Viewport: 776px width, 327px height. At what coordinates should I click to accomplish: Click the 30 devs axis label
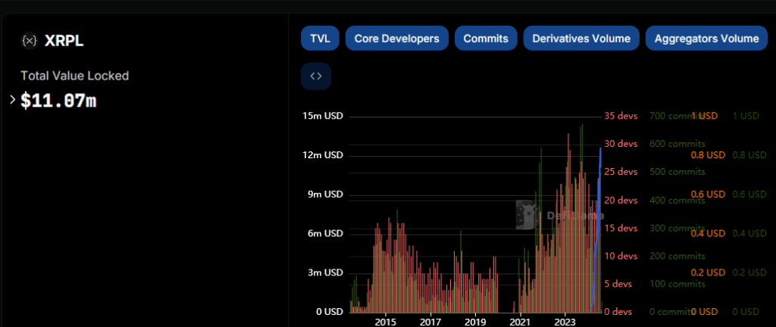point(621,145)
